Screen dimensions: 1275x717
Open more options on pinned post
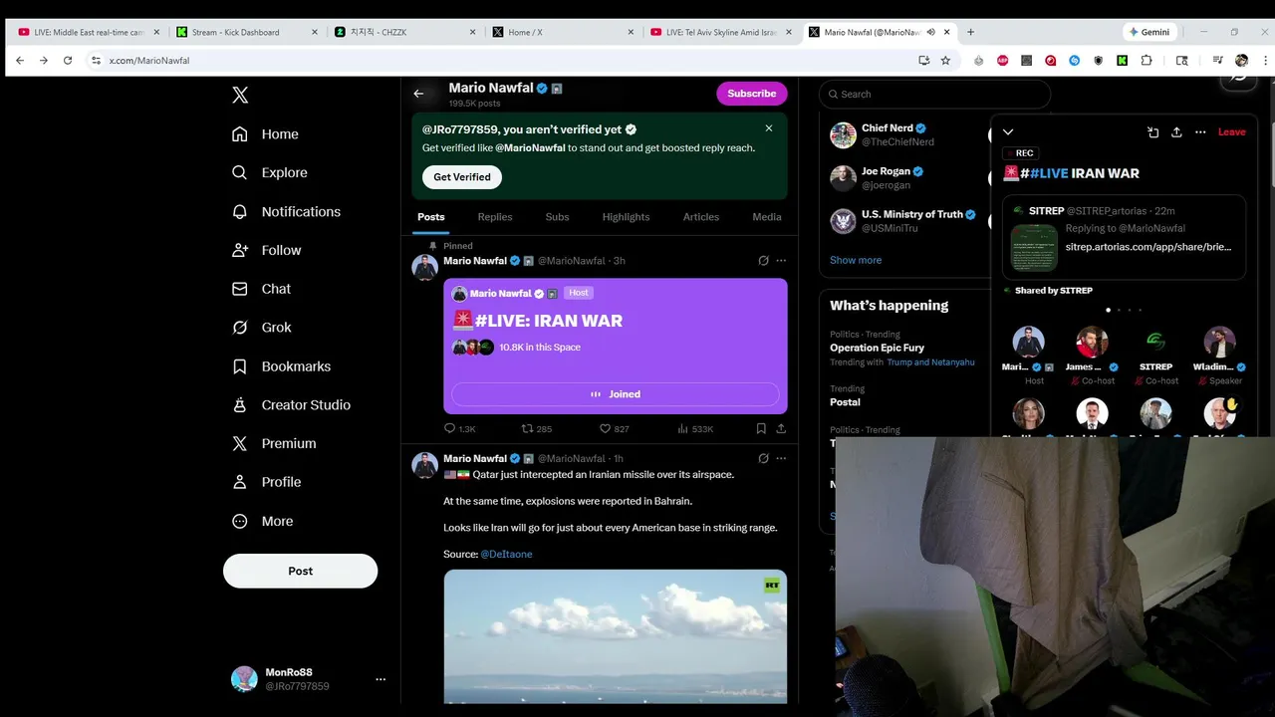click(x=781, y=261)
